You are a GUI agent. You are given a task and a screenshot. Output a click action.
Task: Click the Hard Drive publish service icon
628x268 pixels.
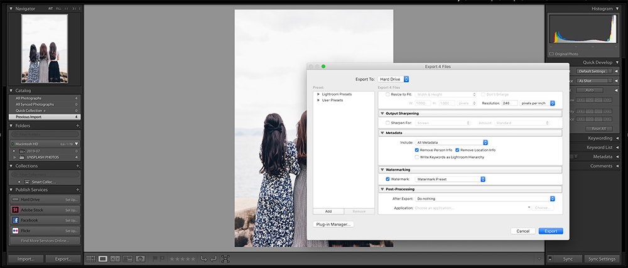point(15,199)
